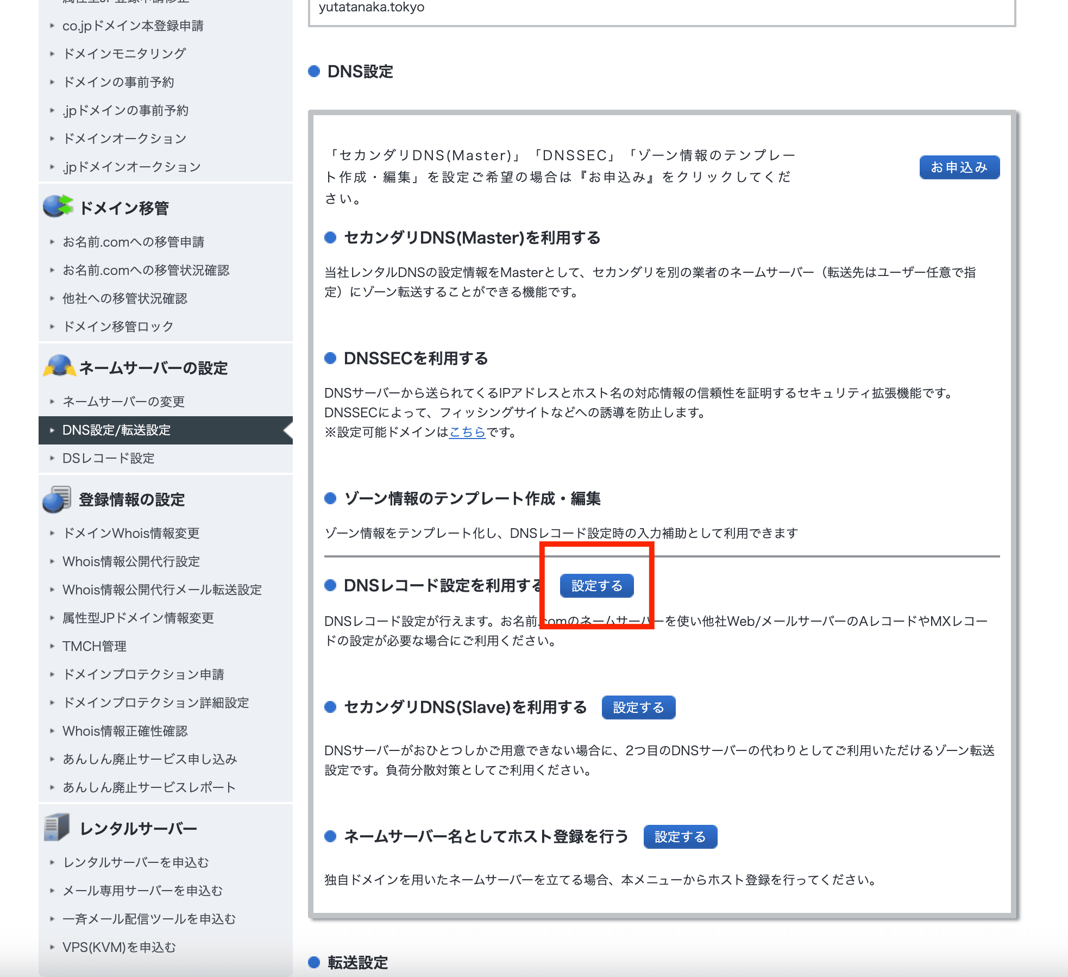Click the ドメイン移管 globe icon
The height and width of the screenshot is (977, 1068).
click(58, 206)
